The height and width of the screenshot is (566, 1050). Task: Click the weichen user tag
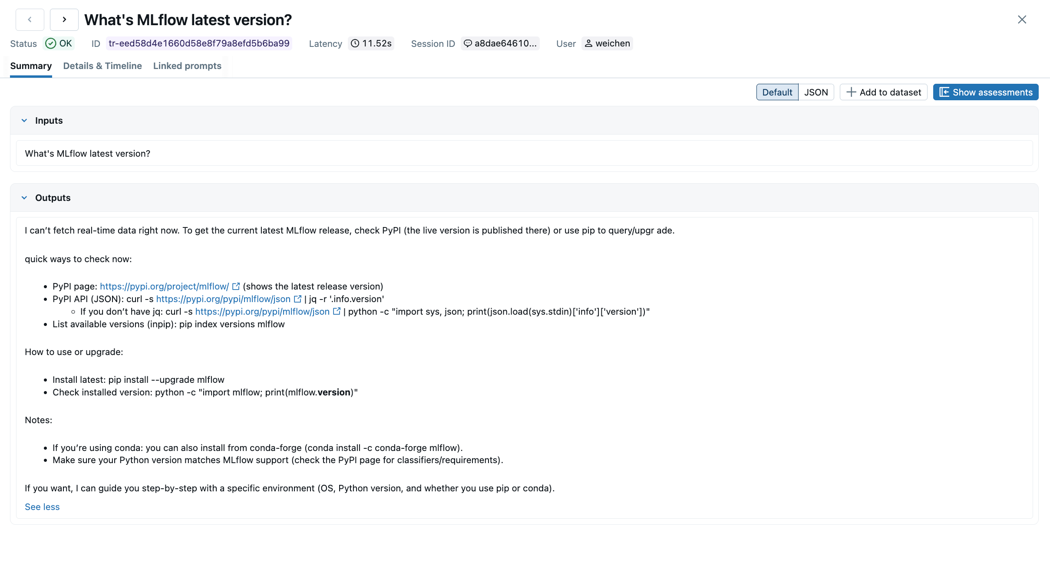pos(607,43)
